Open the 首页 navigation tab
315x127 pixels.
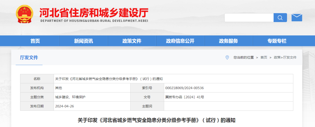[x=35, y=41]
